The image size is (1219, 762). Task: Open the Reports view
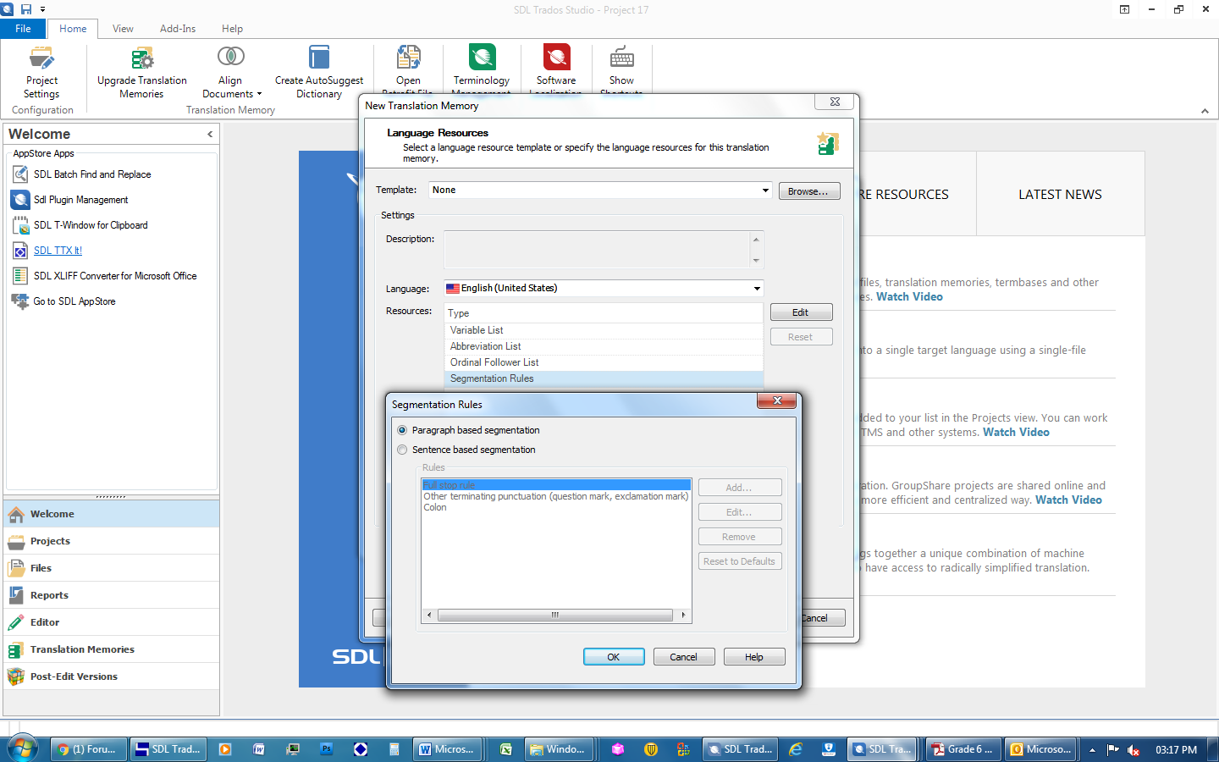[112, 595]
